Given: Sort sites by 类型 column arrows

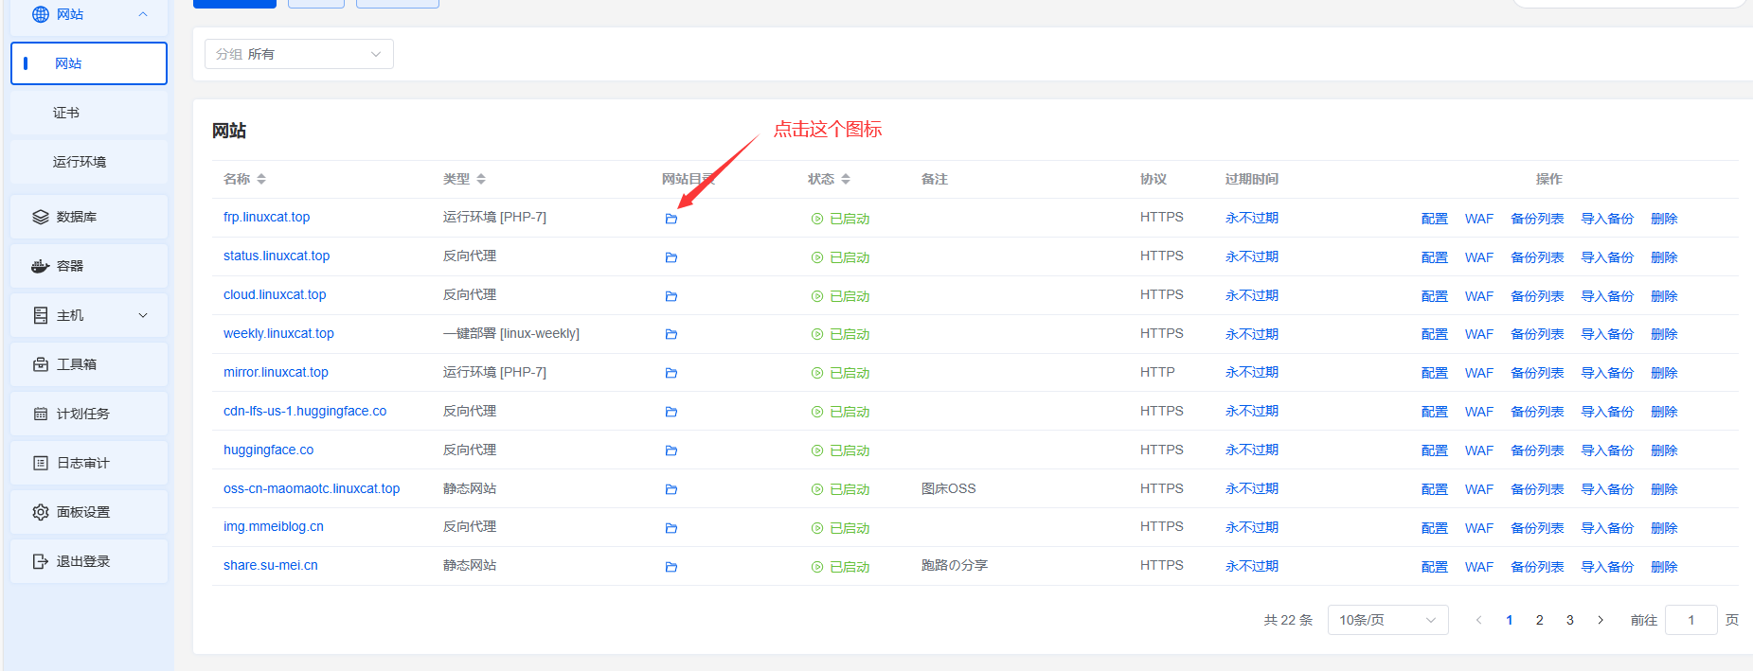Looking at the screenshot, I should 481,179.
